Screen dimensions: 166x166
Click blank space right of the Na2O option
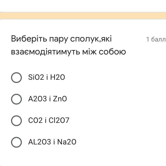tap(121, 142)
